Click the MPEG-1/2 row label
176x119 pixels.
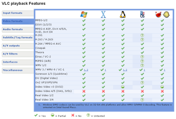click(41, 20)
